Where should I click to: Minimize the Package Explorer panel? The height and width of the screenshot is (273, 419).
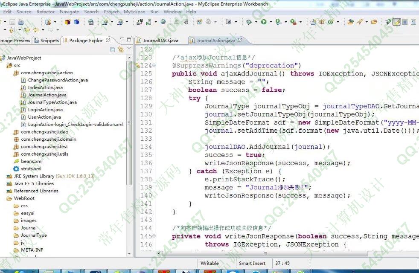click(122, 39)
